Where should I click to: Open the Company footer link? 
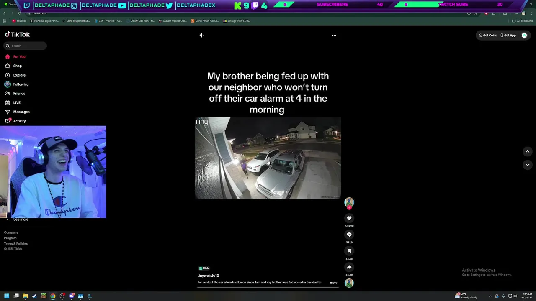(x=11, y=232)
